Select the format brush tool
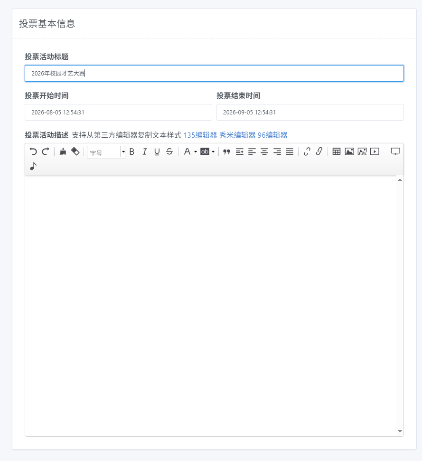The width and height of the screenshot is (422, 461). point(63,152)
